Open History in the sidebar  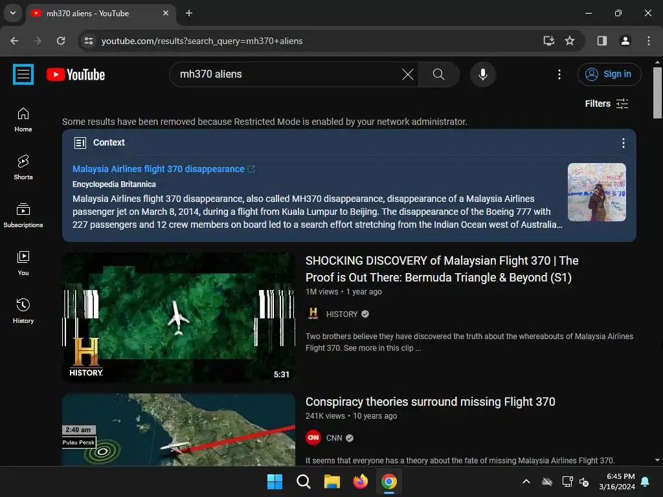[23, 311]
